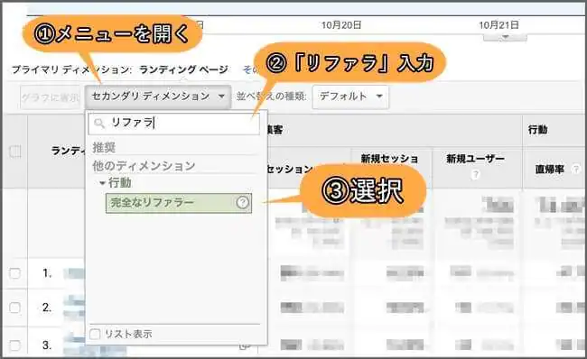The image size is (587, 359).
Task: Check the row 1 checkbox
Action: coord(15,273)
